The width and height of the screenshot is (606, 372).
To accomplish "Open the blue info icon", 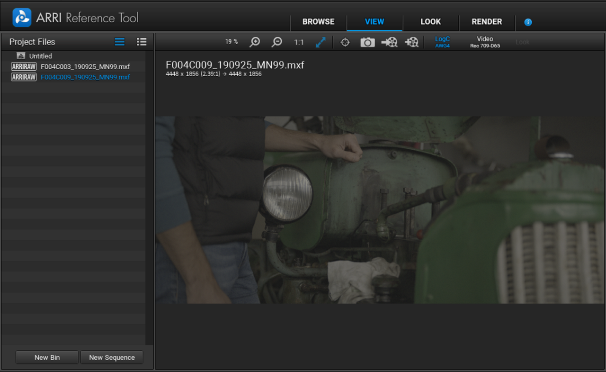I will (528, 22).
